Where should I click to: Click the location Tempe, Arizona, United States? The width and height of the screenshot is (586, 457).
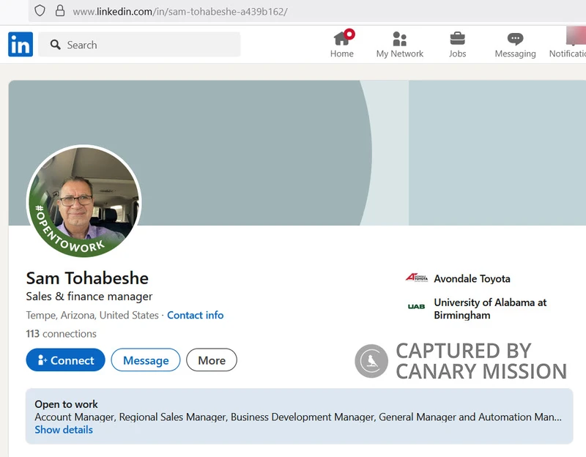tap(92, 315)
